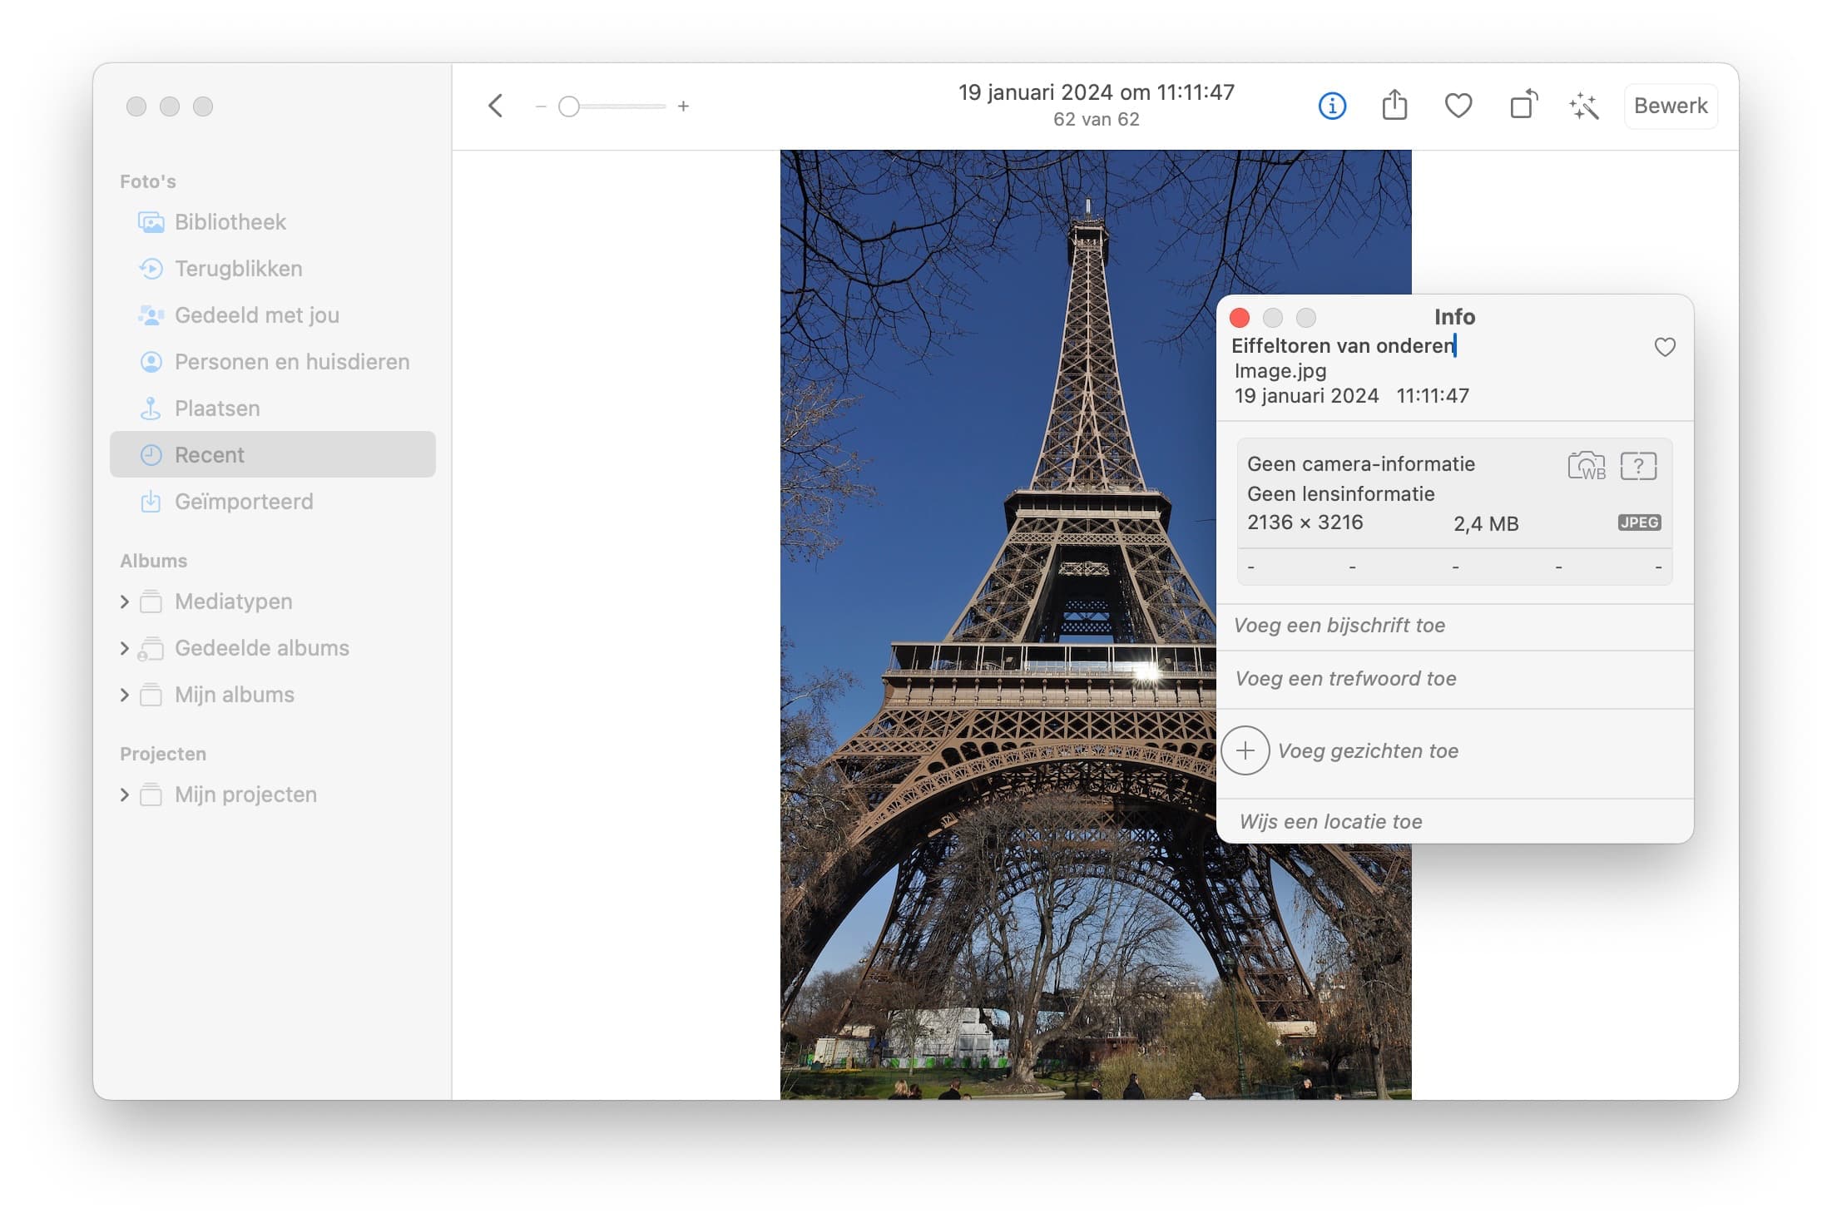Viewport: 1832px width, 1223px height.
Task: Click the add faces plus circle
Action: coord(1245,750)
